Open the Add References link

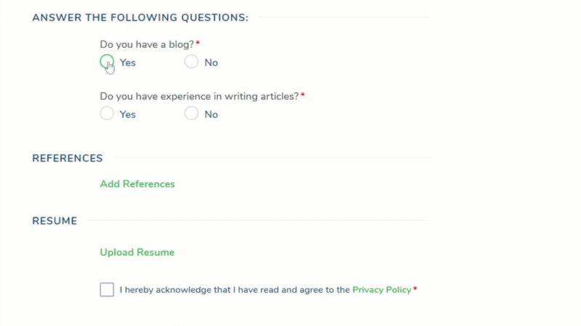click(137, 184)
